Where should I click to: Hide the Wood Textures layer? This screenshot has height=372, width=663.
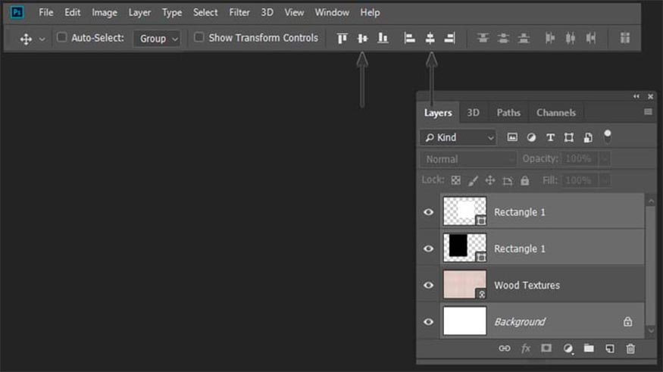coord(428,286)
